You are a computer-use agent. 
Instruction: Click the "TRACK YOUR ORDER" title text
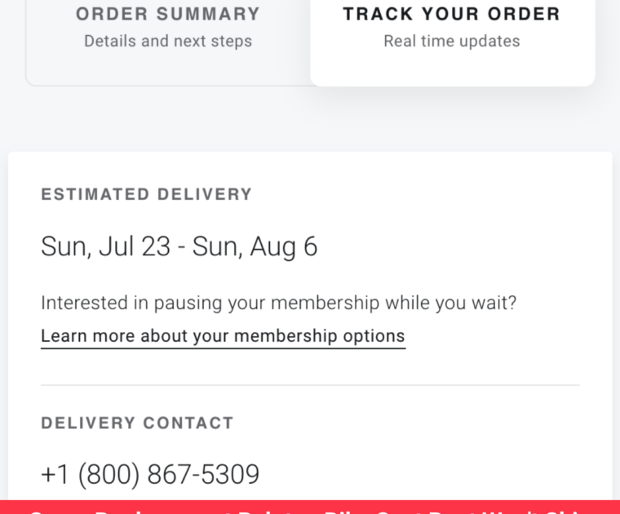point(451,14)
